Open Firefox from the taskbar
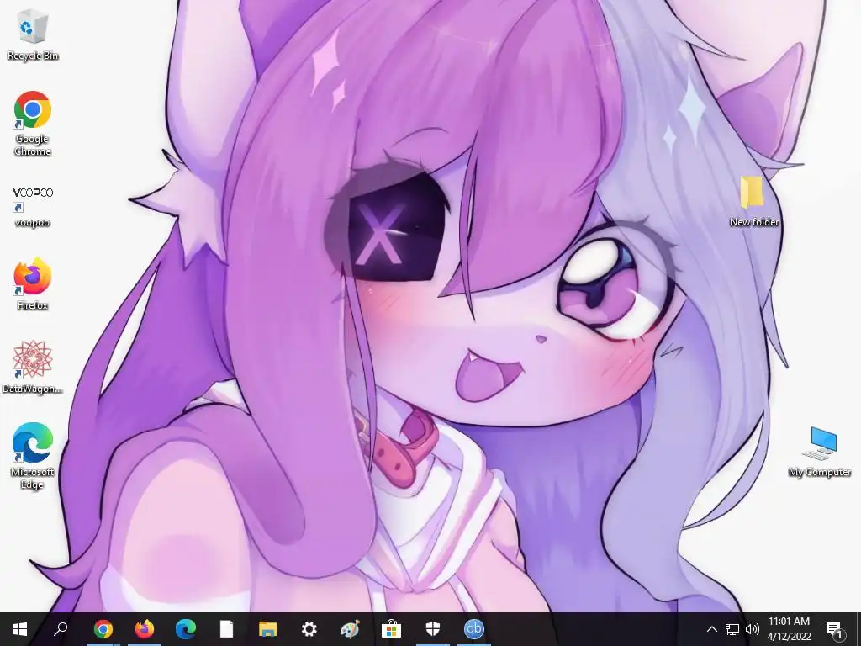 (145, 629)
